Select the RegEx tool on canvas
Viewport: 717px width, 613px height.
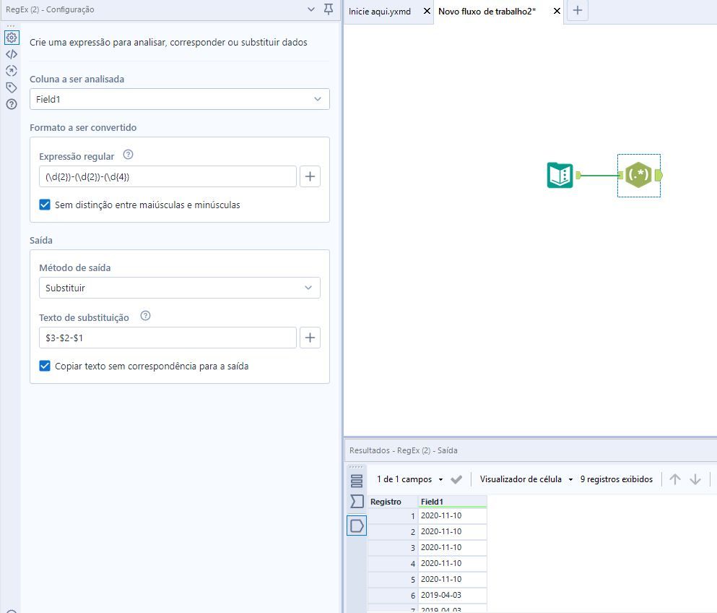[638, 175]
